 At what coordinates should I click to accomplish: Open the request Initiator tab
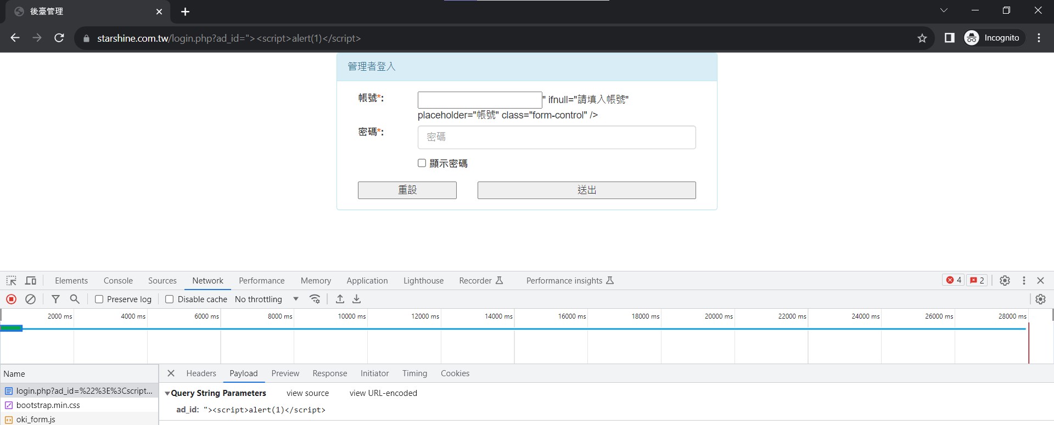click(x=375, y=373)
